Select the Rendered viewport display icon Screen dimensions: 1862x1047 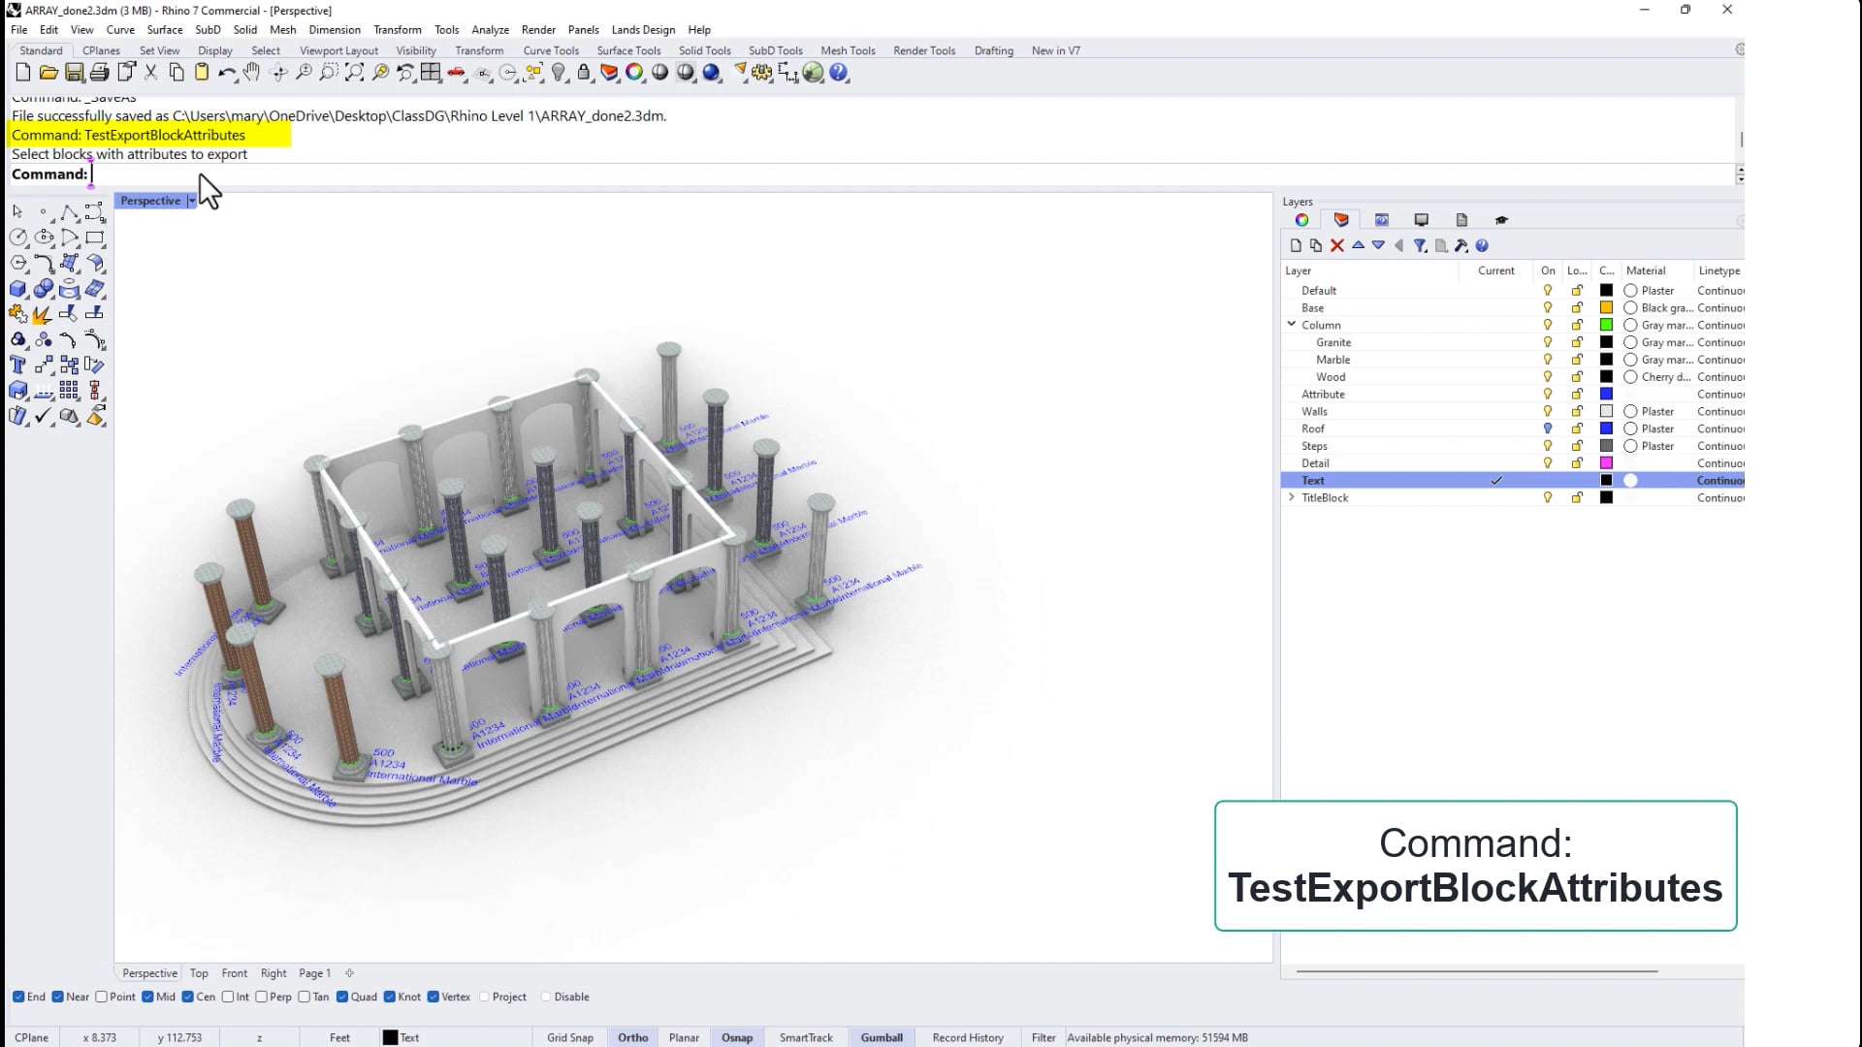(713, 72)
